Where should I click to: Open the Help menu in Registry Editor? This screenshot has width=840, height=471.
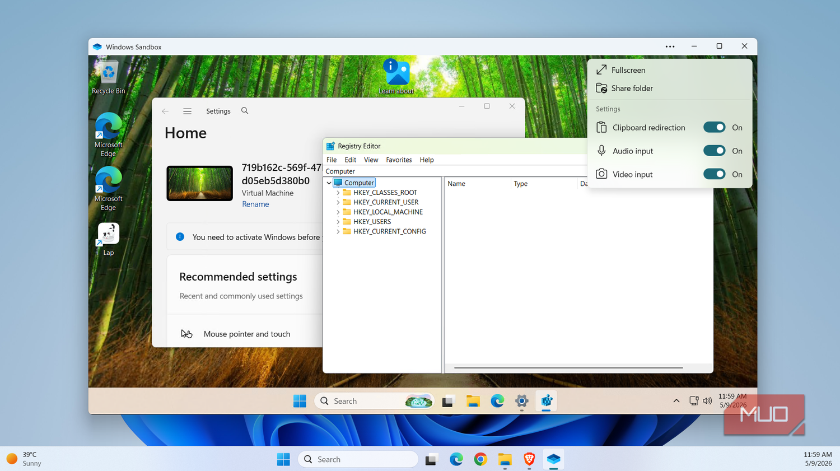(x=427, y=160)
